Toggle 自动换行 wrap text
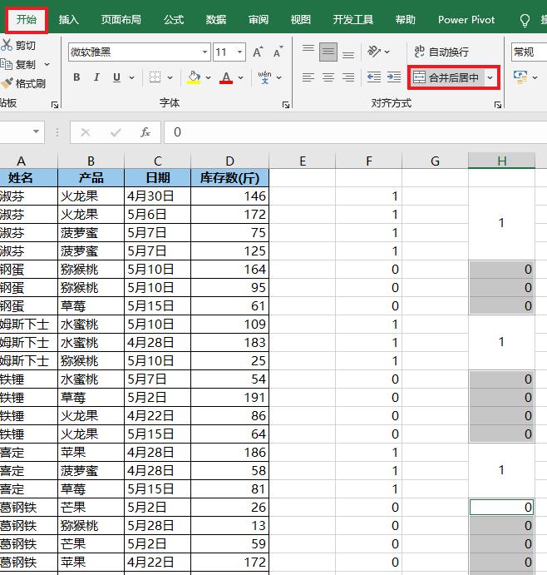The image size is (547, 575). point(441,52)
